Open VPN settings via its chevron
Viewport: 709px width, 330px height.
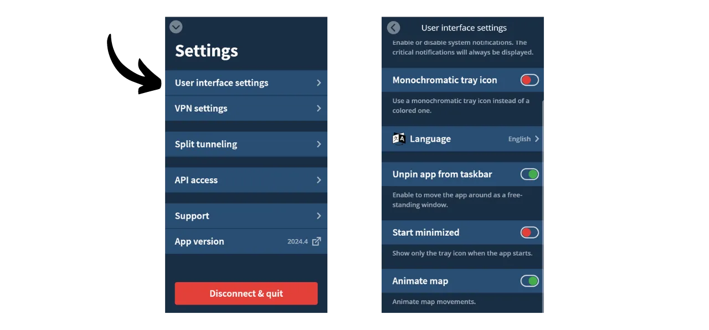[x=318, y=109]
